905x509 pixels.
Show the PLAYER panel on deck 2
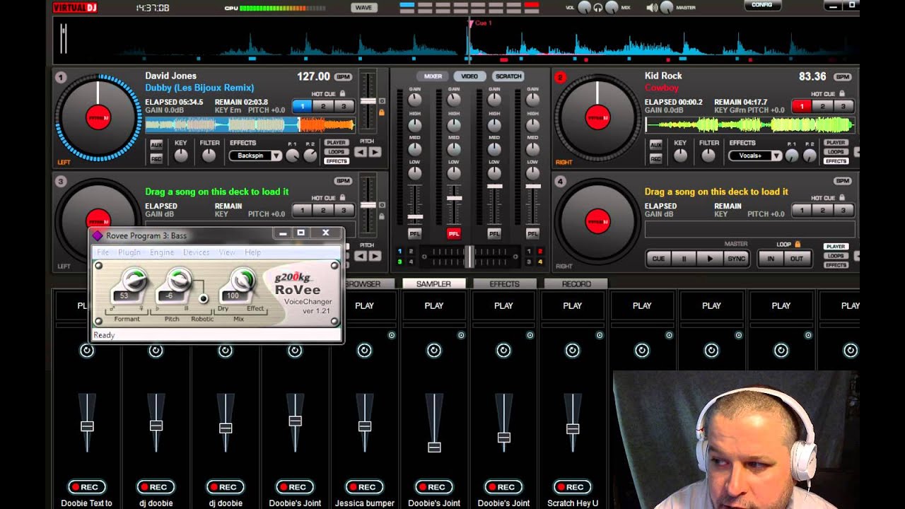pos(836,143)
